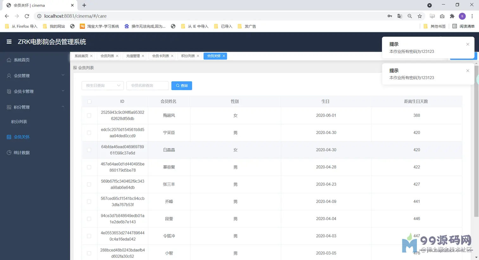Toggle the sidebar hamburger menu icon
The image size is (479, 260).
pos(9,41)
